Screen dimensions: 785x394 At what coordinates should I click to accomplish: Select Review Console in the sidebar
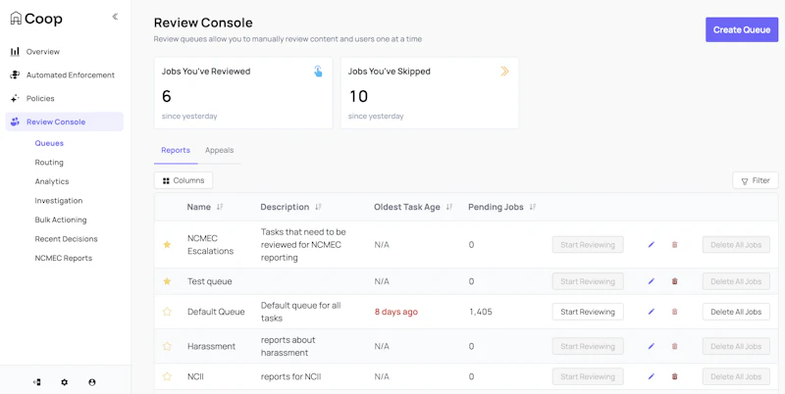[64, 122]
